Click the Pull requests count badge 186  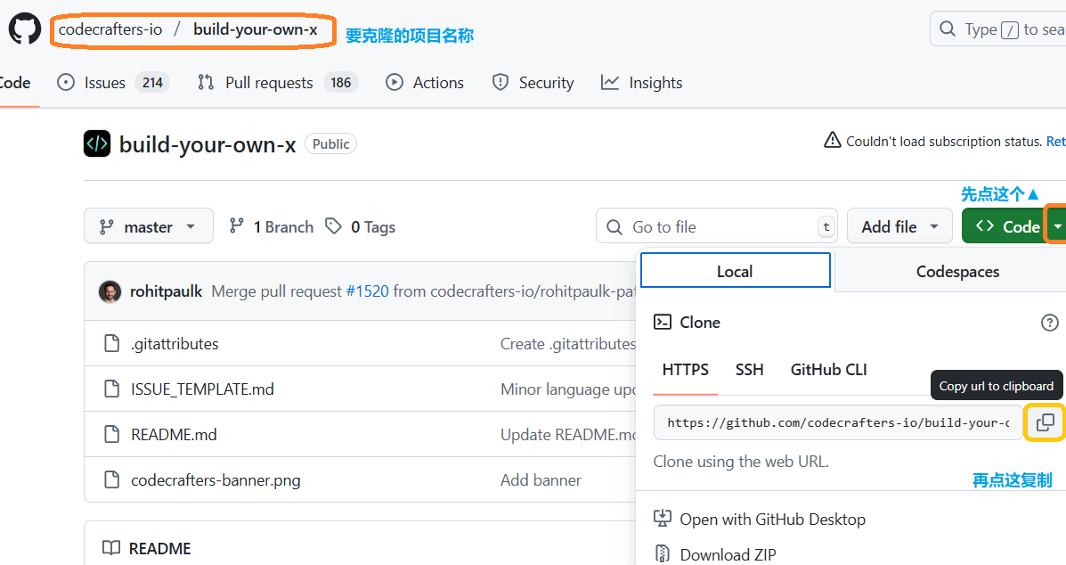pyautogui.click(x=340, y=83)
